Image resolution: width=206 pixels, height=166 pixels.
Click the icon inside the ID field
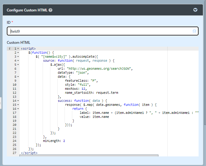(194, 31)
